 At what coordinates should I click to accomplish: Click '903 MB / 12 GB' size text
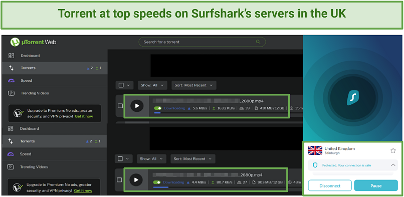pyautogui.click(x=270, y=182)
